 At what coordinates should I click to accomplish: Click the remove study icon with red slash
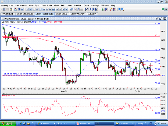click(x=106, y=9)
